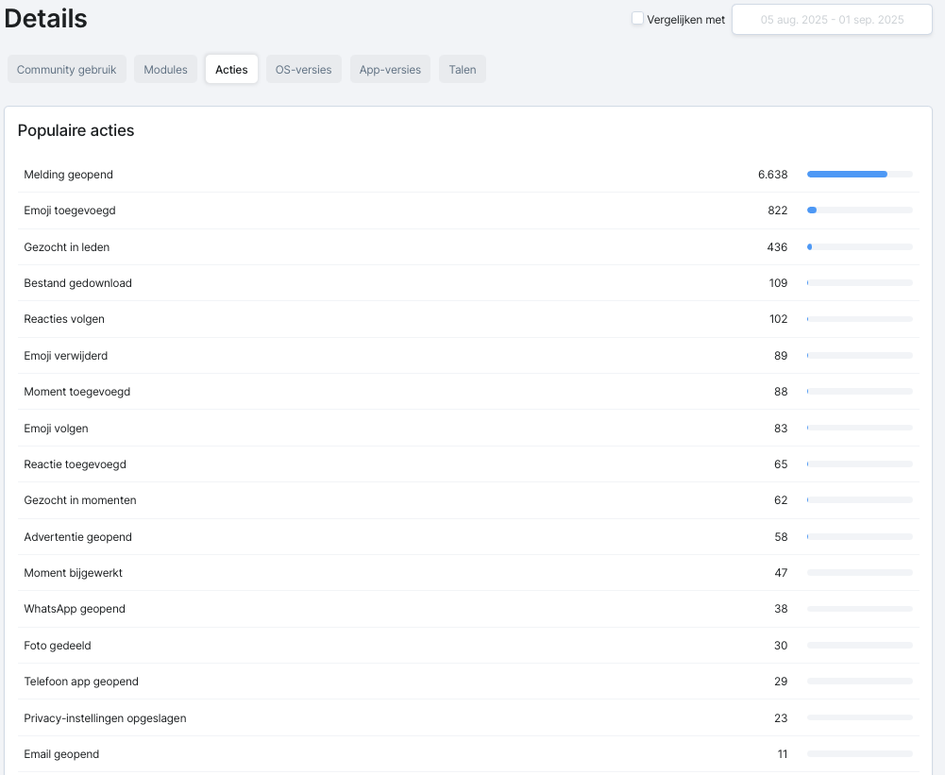Click 'WhatsApp geopend' in the list
The height and width of the screenshot is (775, 945).
(x=75, y=609)
